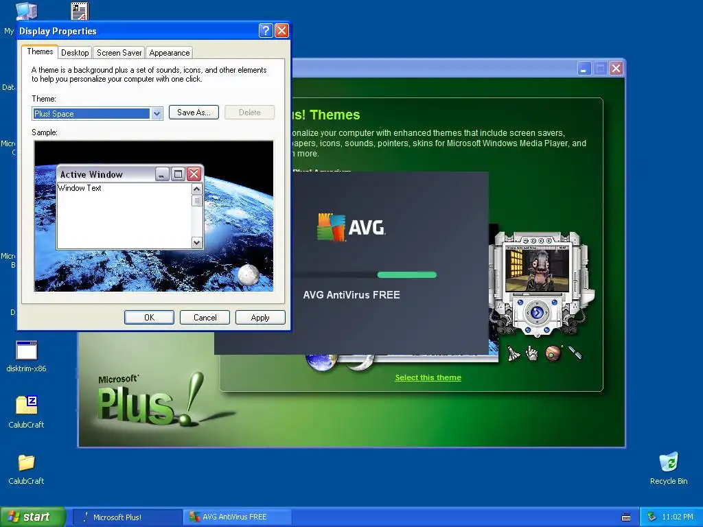Click the Plus! Themes heading text
The width and height of the screenshot is (703, 527).
326,115
